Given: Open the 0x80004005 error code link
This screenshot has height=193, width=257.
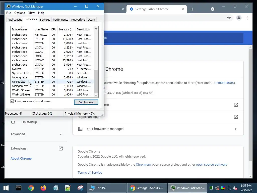Looking at the screenshot, I should (225, 83).
